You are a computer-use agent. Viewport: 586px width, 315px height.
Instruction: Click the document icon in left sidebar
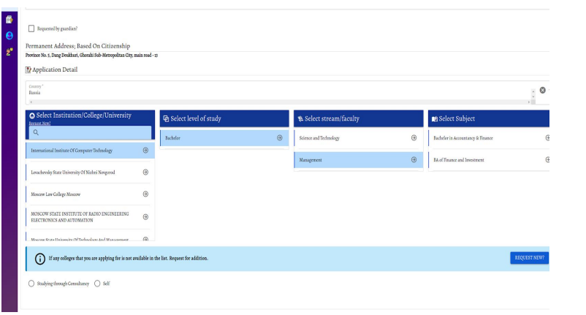(9, 20)
